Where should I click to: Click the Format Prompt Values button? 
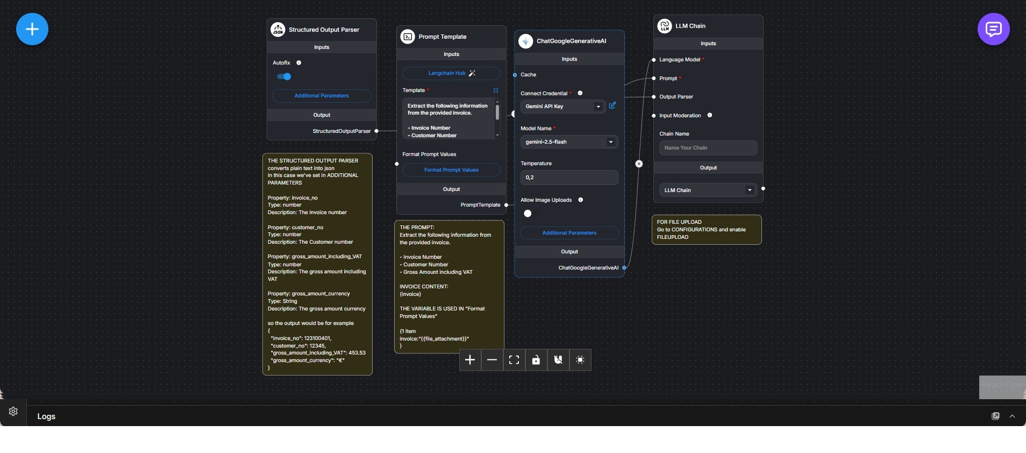(x=451, y=170)
